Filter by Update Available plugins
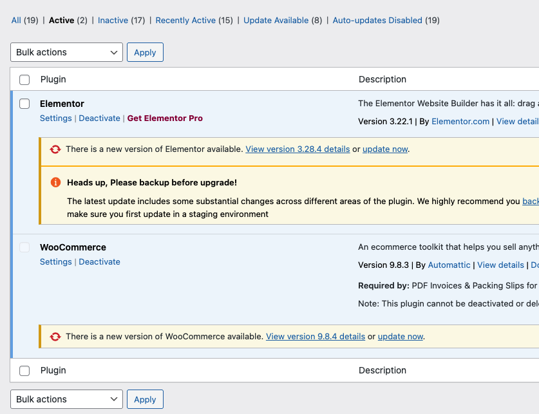Image resolution: width=539 pixels, height=414 pixels. (x=276, y=20)
